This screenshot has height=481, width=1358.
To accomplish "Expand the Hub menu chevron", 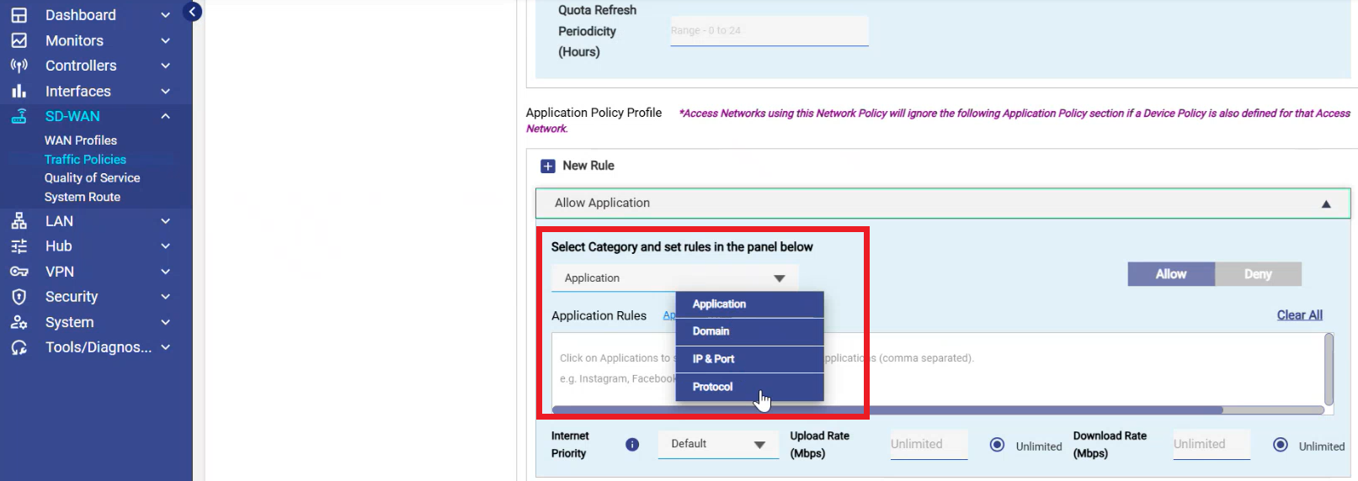I will pos(166,246).
